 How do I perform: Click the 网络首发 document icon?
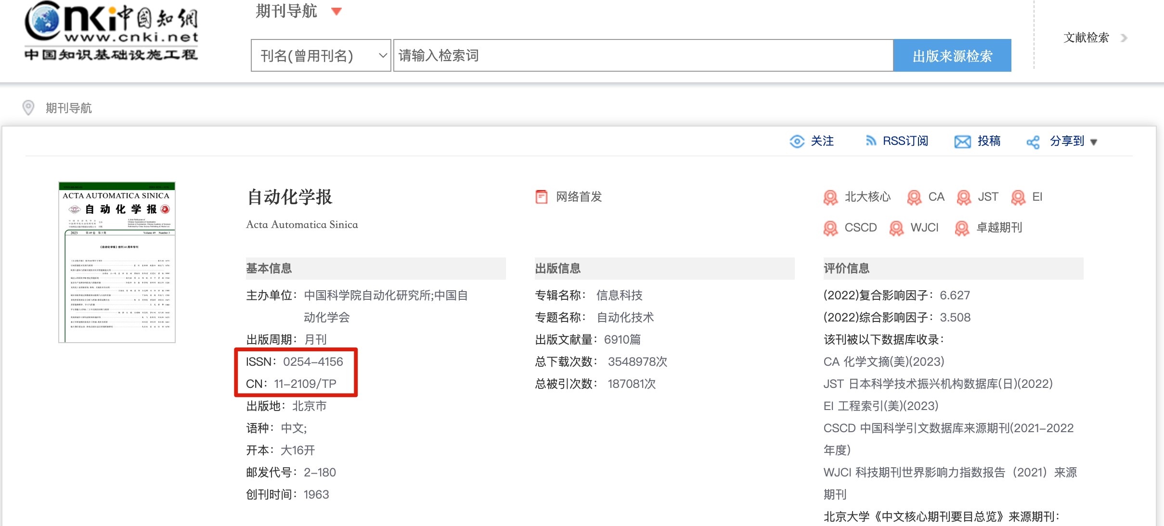pyautogui.click(x=542, y=197)
